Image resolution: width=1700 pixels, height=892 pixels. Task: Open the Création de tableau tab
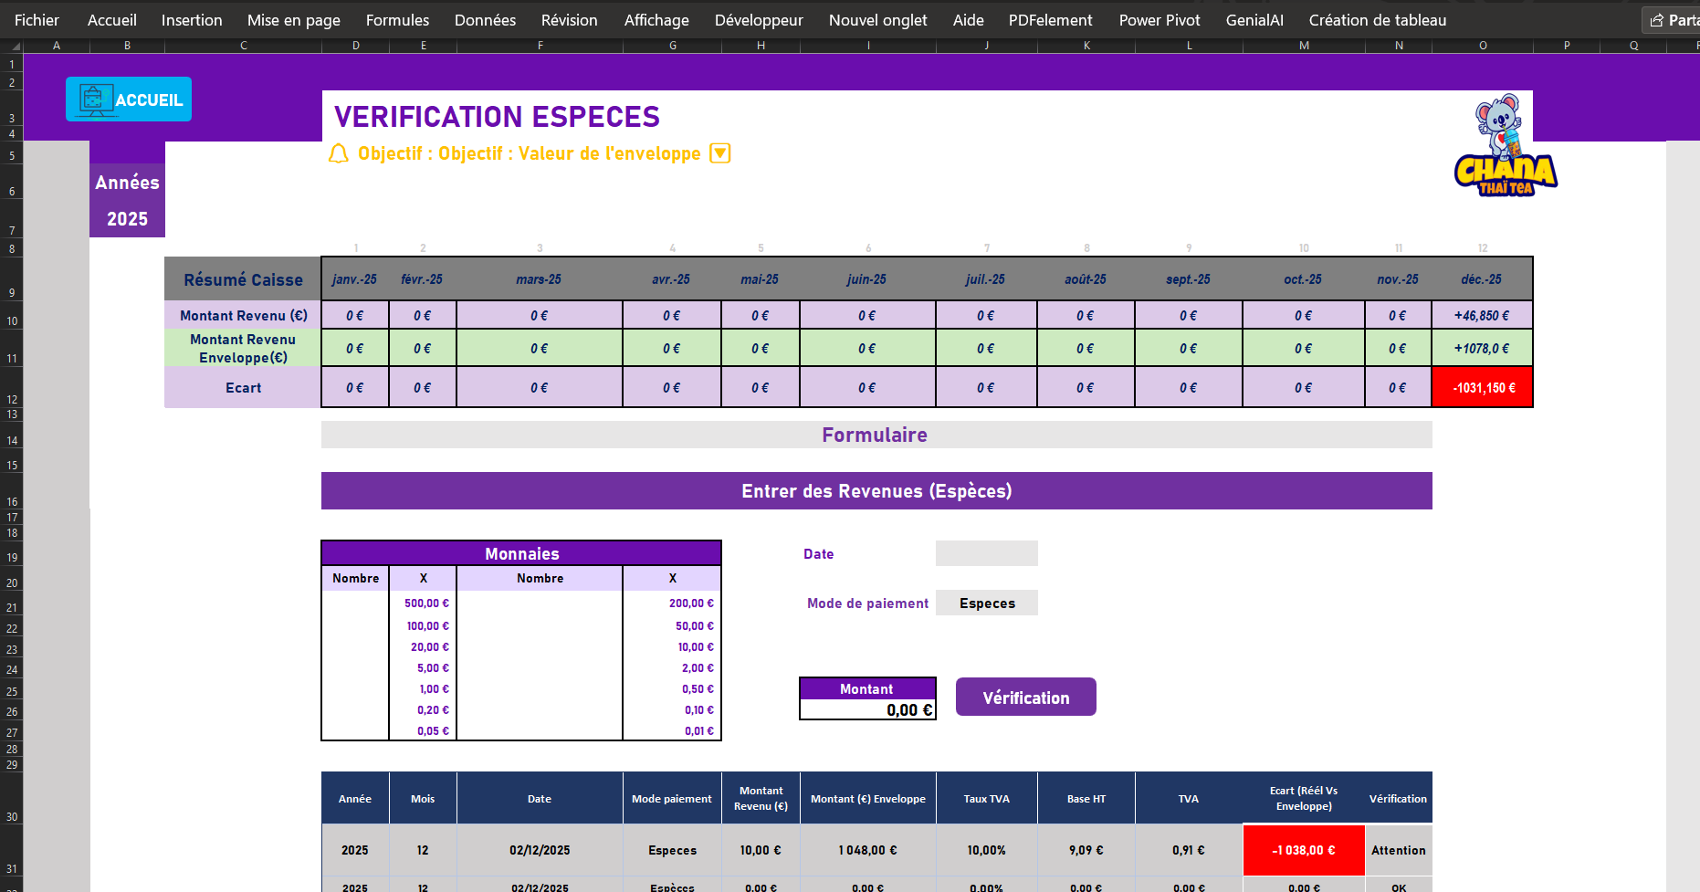pyautogui.click(x=1377, y=20)
